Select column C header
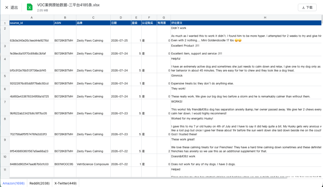Screen dimensions: 323x187 (93, 18)
